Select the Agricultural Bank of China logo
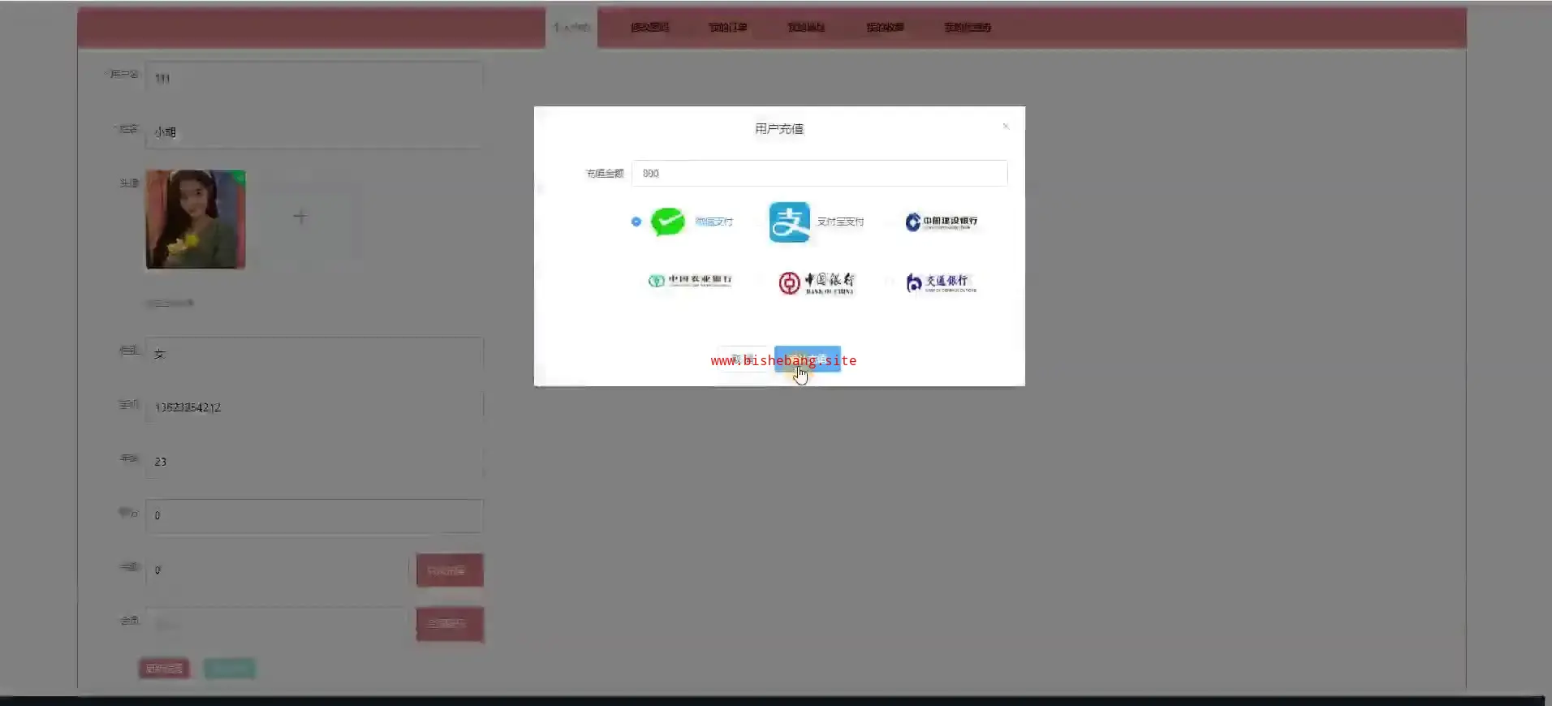This screenshot has width=1552, height=706. [x=690, y=281]
